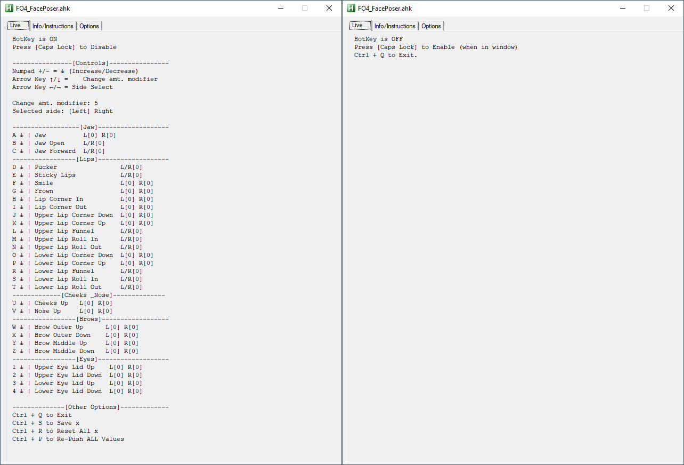684x465 pixels.
Task: Select the Live tab in the HotKey ON window
Action: click(x=15, y=26)
